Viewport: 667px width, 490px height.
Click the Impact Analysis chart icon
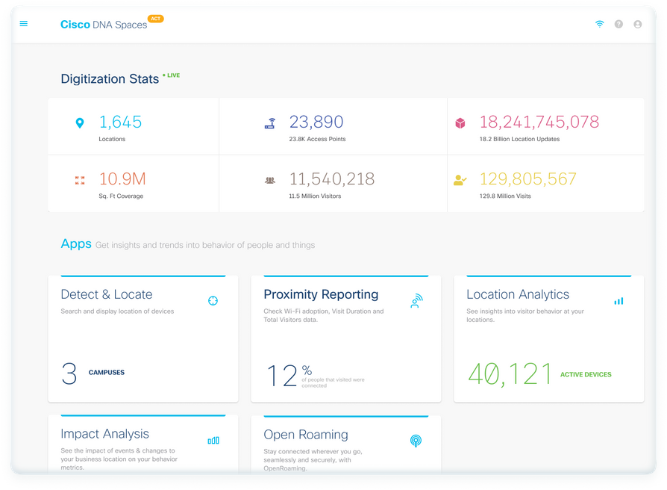pyautogui.click(x=213, y=440)
